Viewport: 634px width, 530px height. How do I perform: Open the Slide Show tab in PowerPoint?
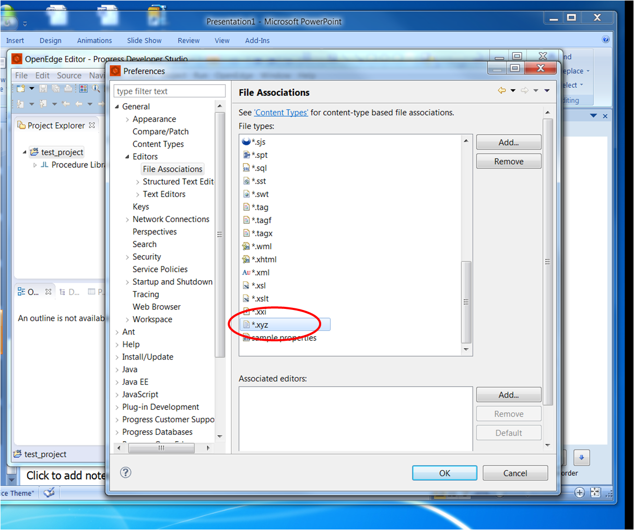pyautogui.click(x=144, y=40)
